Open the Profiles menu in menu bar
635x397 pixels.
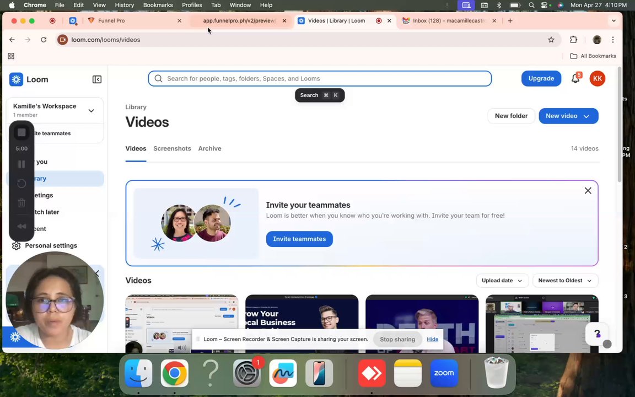pyautogui.click(x=192, y=6)
